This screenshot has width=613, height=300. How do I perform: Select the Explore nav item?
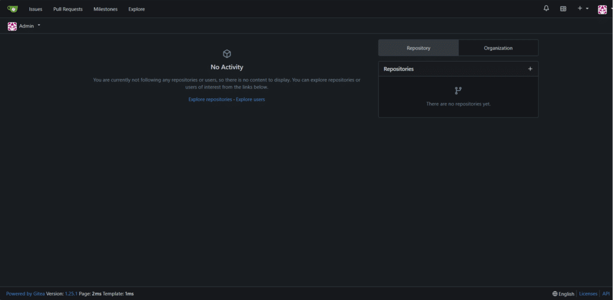[x=136, y=9]
